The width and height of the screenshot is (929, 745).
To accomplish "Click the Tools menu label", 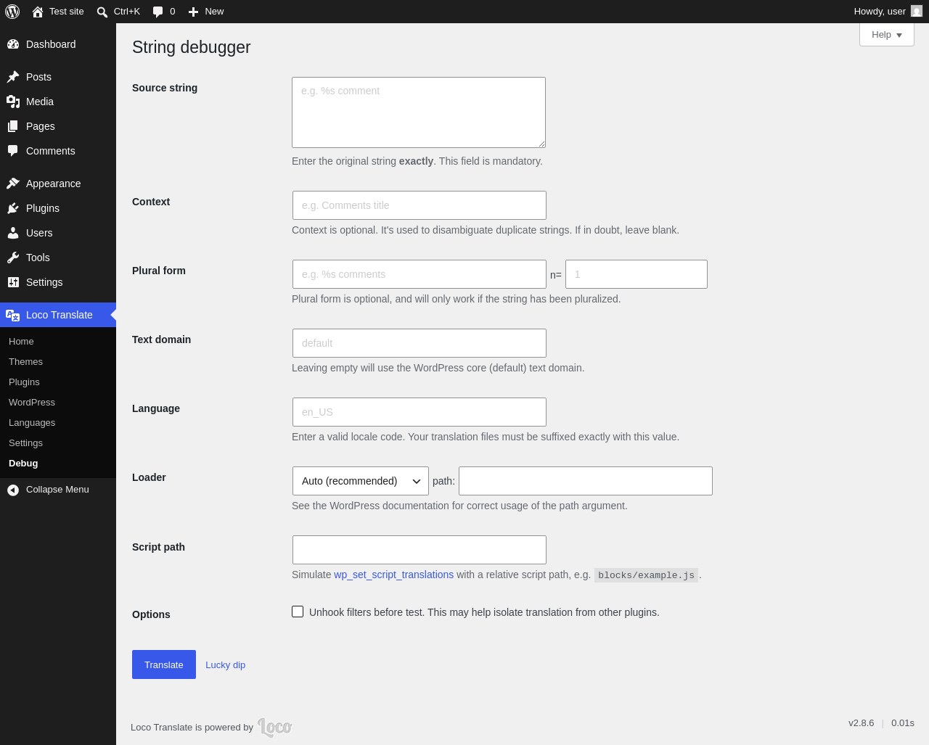I will click(38, 258).
